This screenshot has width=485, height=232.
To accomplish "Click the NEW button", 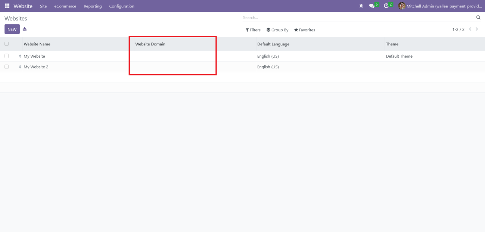I will coord(12,29).
